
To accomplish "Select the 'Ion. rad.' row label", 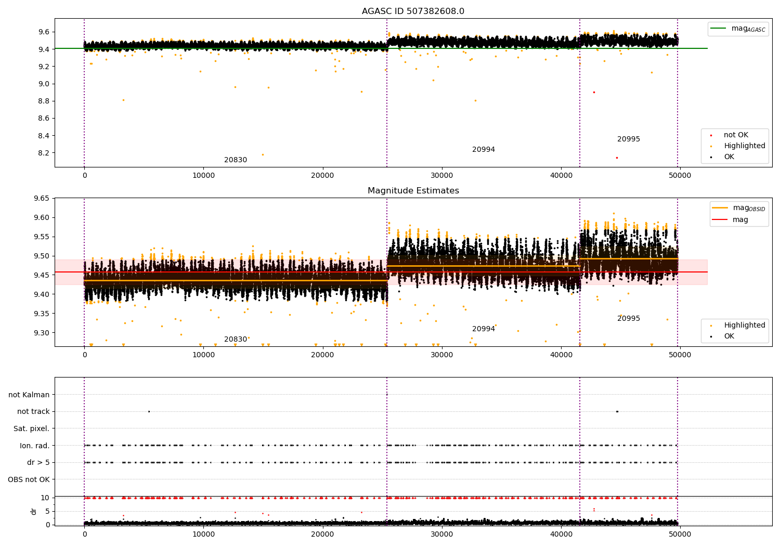I will (x=35, y=446).
